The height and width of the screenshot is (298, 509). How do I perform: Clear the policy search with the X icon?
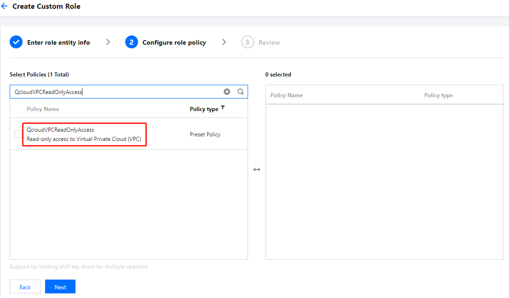[x=227, y=92]
